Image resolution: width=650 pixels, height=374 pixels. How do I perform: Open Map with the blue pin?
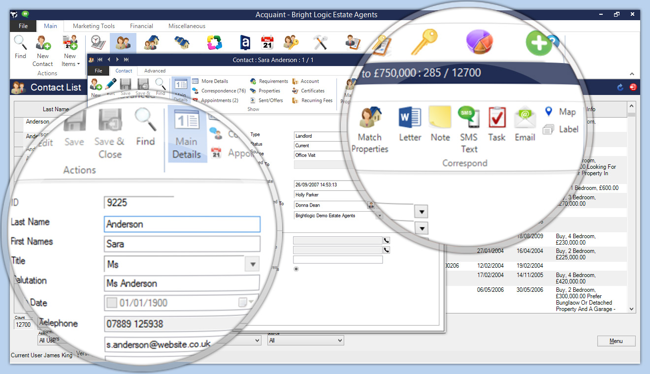coord(560,112)
